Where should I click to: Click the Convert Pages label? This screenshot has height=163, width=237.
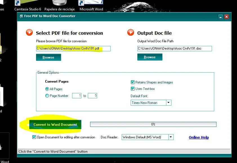57,81
